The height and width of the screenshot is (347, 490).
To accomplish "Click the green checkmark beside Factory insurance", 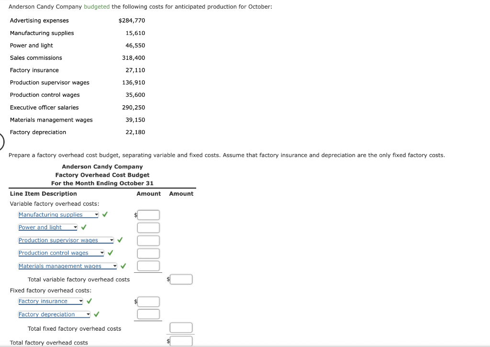I will click(89, 301).
